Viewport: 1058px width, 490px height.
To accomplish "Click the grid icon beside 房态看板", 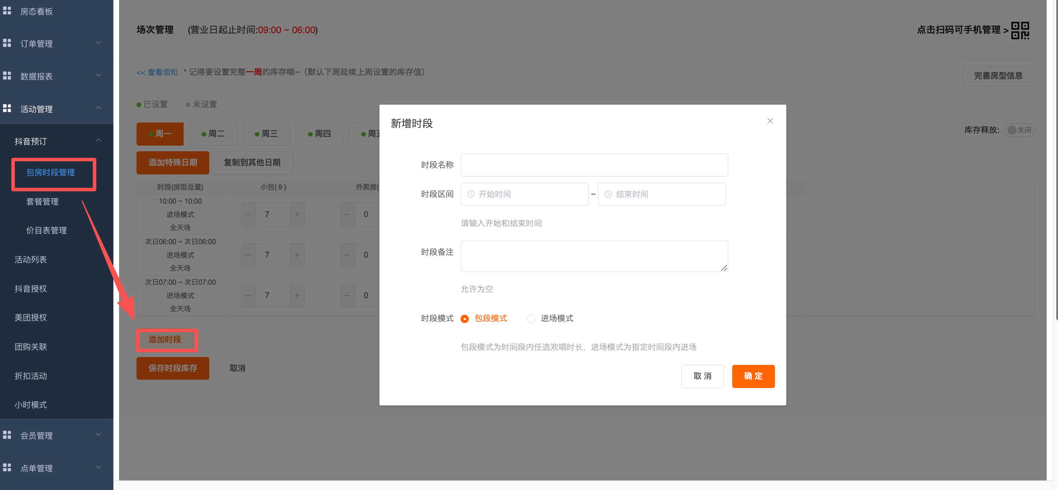I will pos(7,10).
